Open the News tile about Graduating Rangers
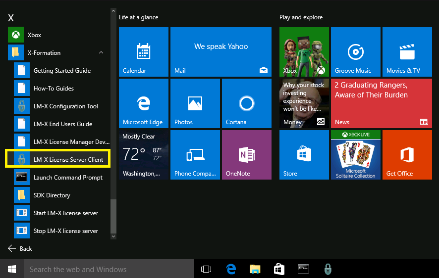 point(382,103)
